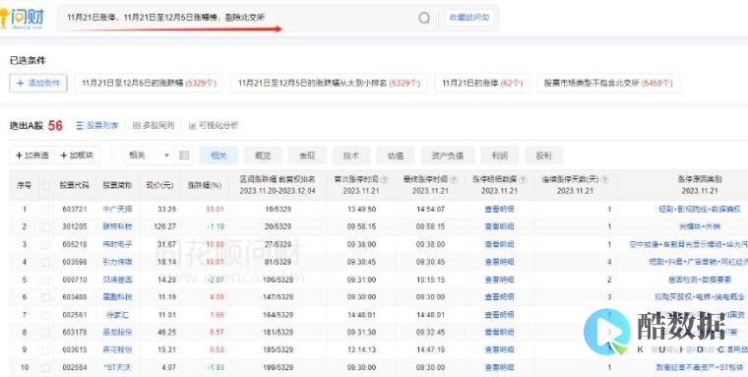Select the 利润 indicator tab
Viewport: 748px width, 377px height.
click(499, 156)
